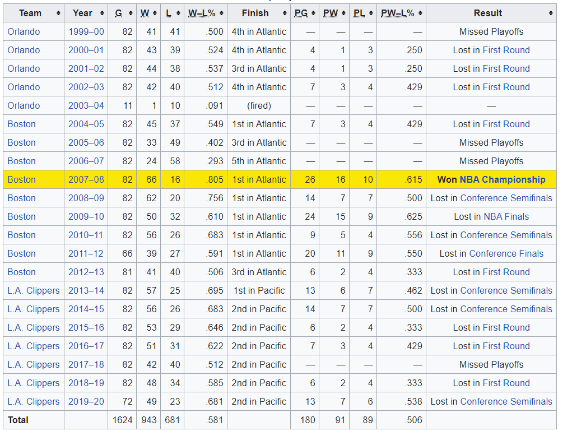586x431 pixels.
Task: Sort table by Team column arrows
Action: 58,13
